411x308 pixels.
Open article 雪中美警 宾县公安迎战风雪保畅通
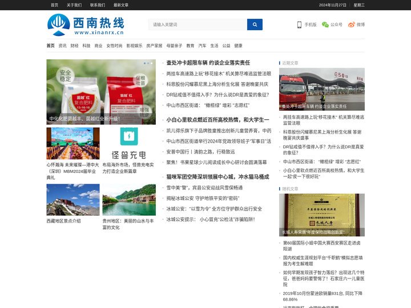204,188
